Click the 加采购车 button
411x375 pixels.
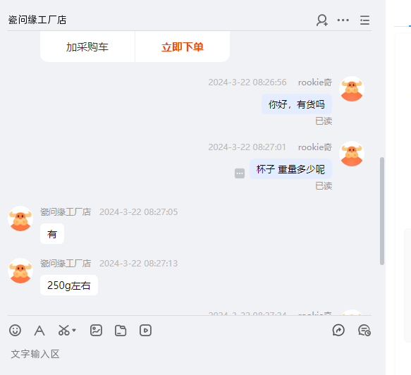(x=87, y=47)
